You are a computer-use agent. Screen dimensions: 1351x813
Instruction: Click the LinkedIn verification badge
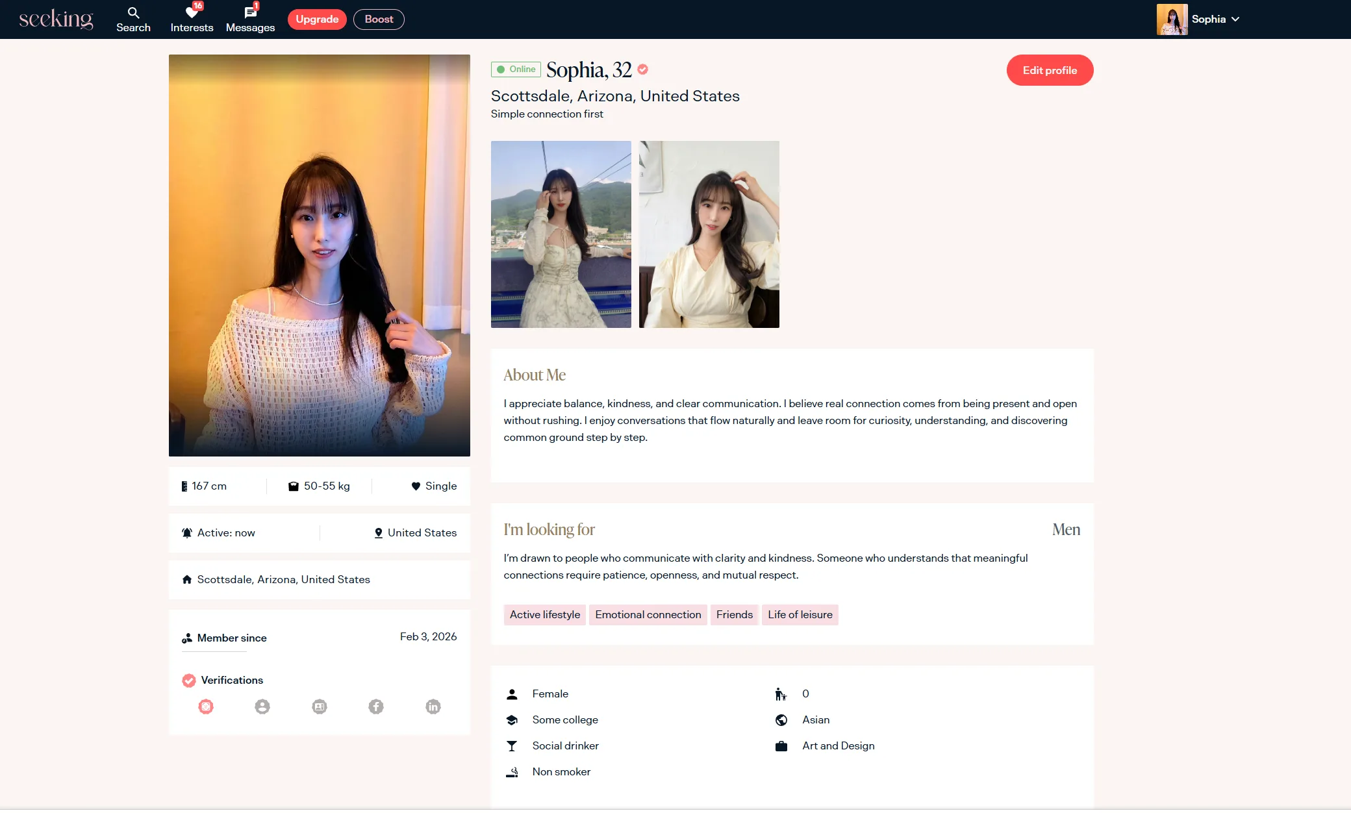[x=433, y=707]
